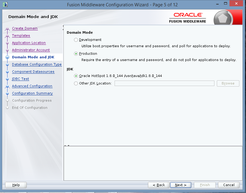The height and width of the screenshot is (193, 246).
Task: Click the Advanced Configuration step node icon
Action: [7, 86]
